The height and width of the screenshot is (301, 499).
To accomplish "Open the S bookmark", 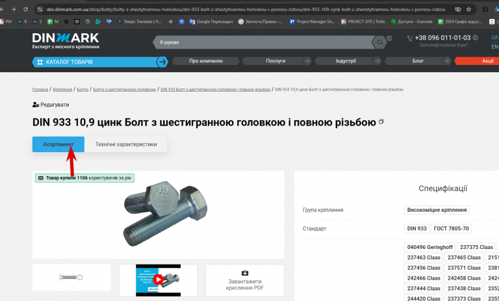I will tap(37, 21).
